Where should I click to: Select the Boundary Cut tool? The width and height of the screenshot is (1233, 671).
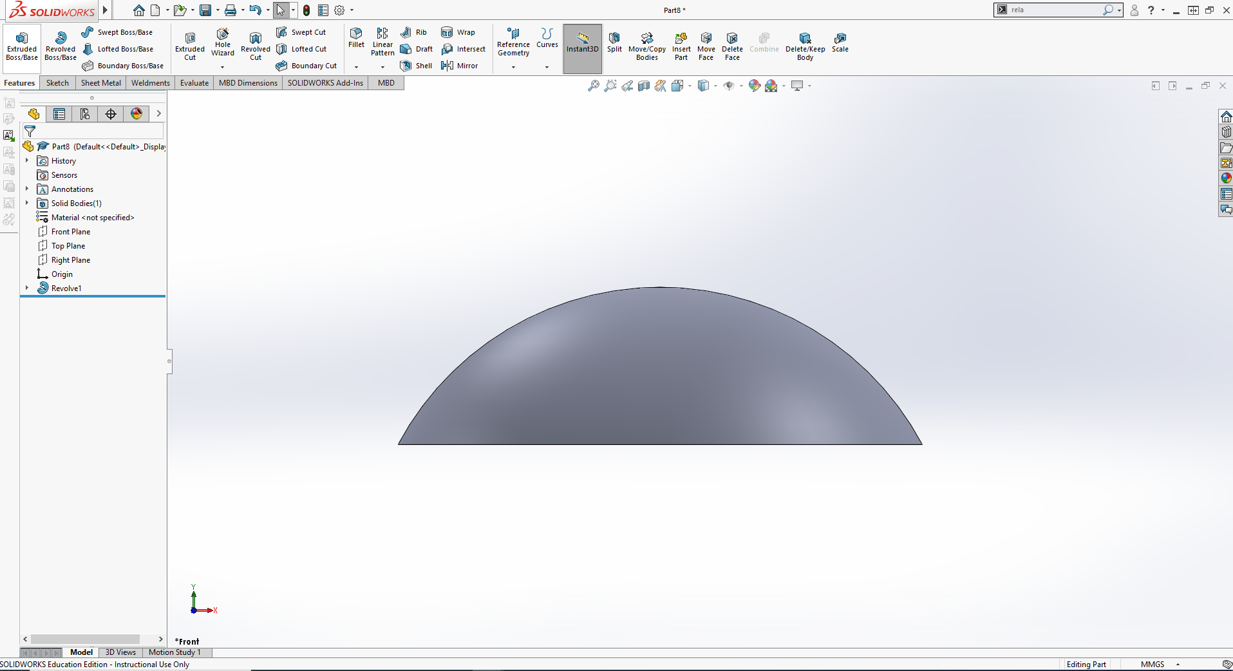pyautogui.click(x=306, y=66)
